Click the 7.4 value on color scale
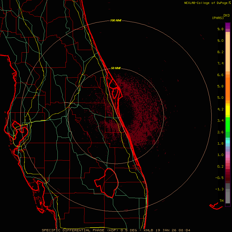Screen dimensions: 232x232 (220, 63)
